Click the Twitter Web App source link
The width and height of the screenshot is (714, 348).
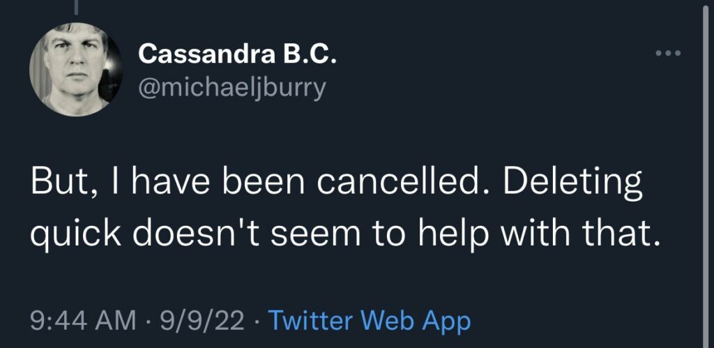(x=369, y=321)
